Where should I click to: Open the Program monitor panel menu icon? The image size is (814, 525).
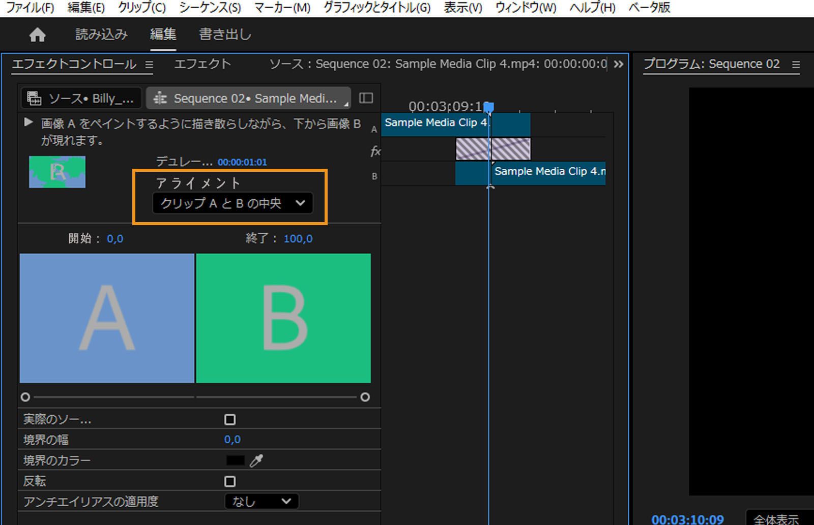tap(796, 65)
